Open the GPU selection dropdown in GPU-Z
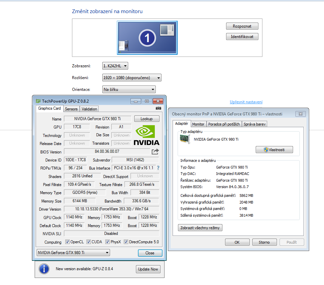This screenshot has width=324, height=285. [73, 253]
